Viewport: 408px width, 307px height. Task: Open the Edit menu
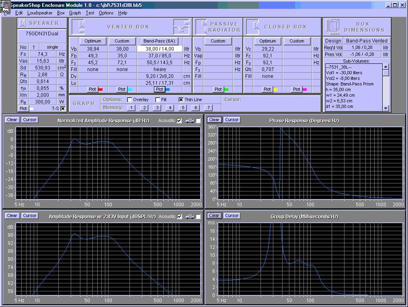click(19, 13)
